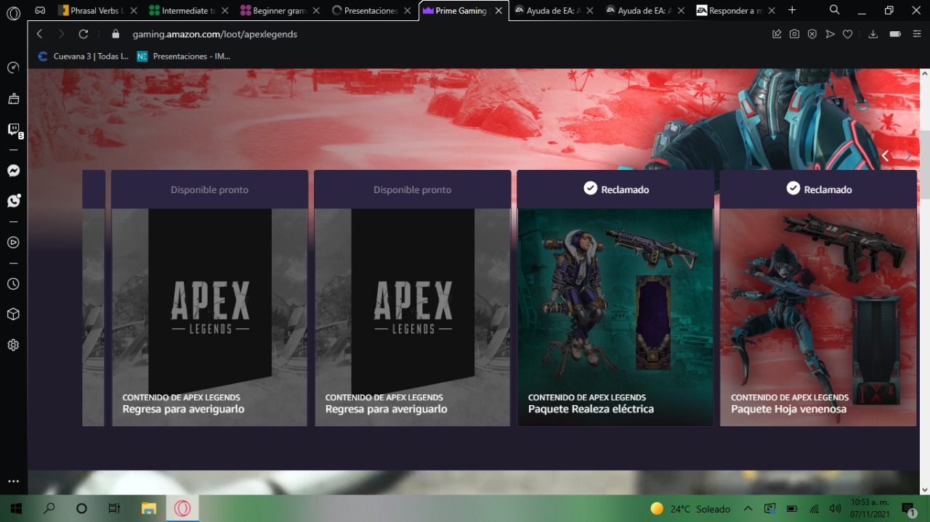
Task: Open the Windows Start menu
Action: (x=15, y=508)
